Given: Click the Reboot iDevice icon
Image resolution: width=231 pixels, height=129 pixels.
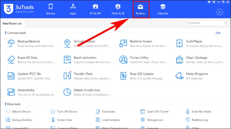Looking at the screenshot, I should click(x=8, y=112).
